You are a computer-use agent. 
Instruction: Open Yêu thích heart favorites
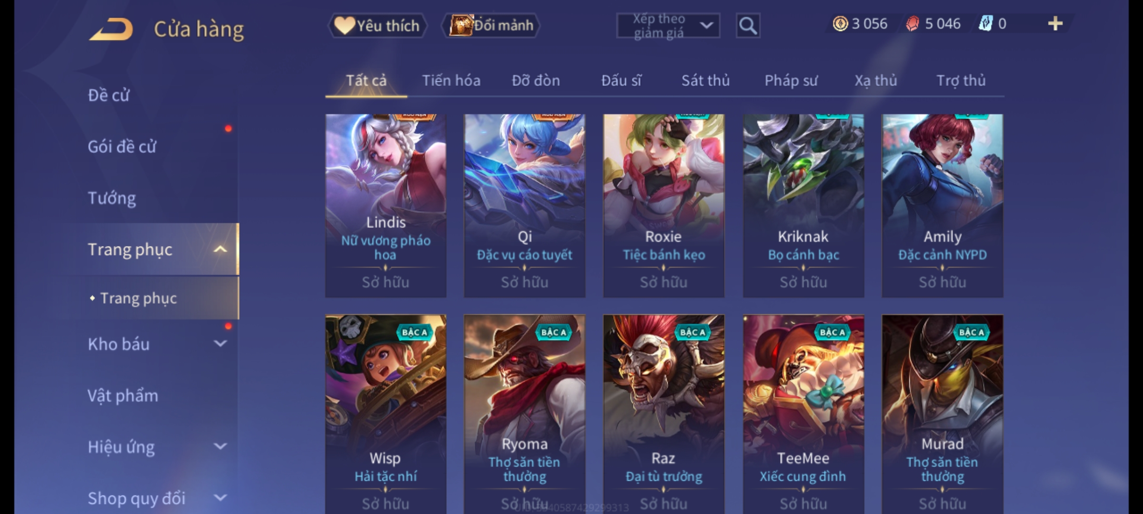point(377,26)
